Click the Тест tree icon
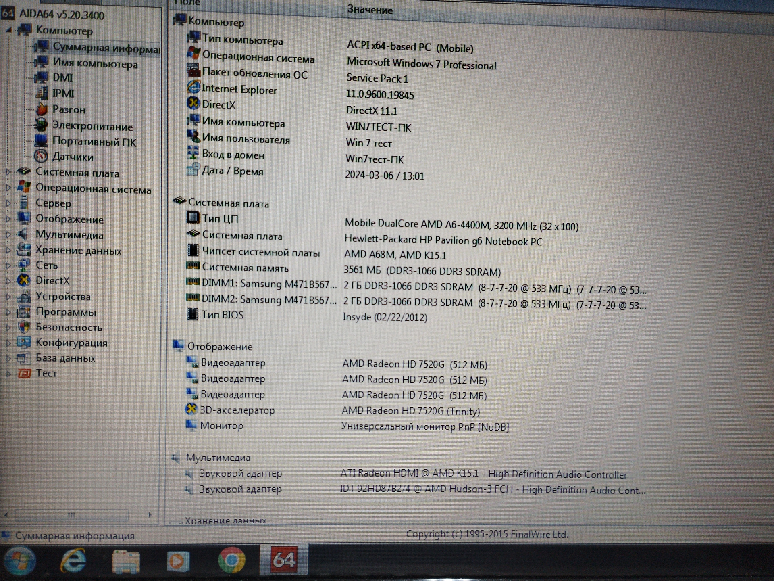The width and height of the screenshot is (774, 581). click(24, 373)
